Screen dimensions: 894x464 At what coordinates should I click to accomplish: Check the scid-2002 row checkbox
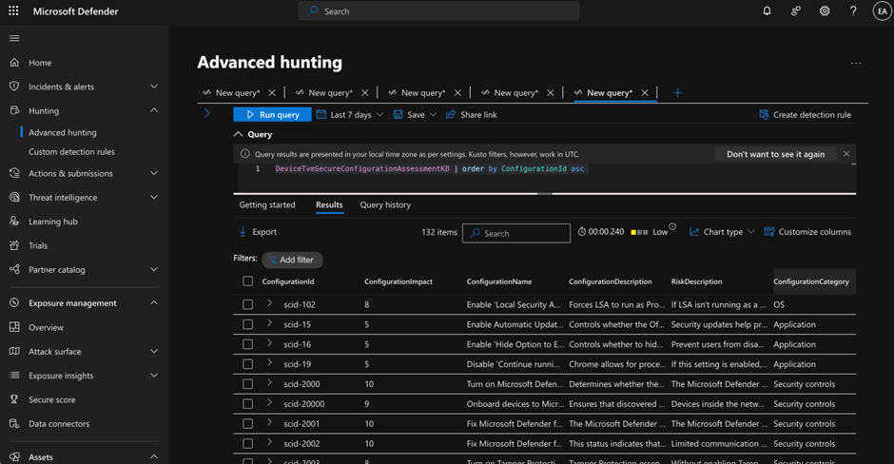(x=247, y=443)
